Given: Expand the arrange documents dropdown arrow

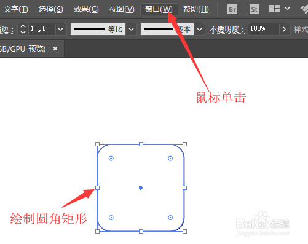Looking at the screenshot, I should [288, 9].
